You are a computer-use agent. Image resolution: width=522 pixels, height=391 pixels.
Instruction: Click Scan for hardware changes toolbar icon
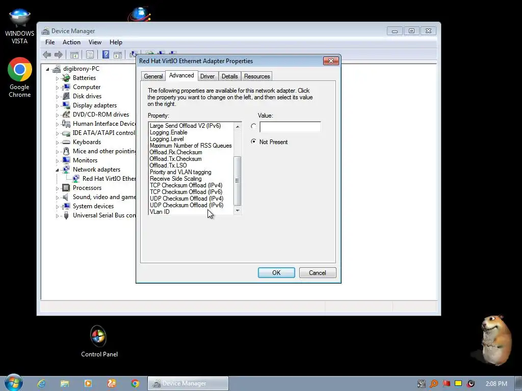tap(133, 54)
